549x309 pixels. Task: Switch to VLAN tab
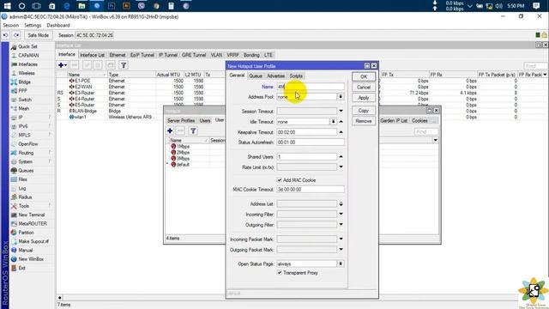[216, 55]
